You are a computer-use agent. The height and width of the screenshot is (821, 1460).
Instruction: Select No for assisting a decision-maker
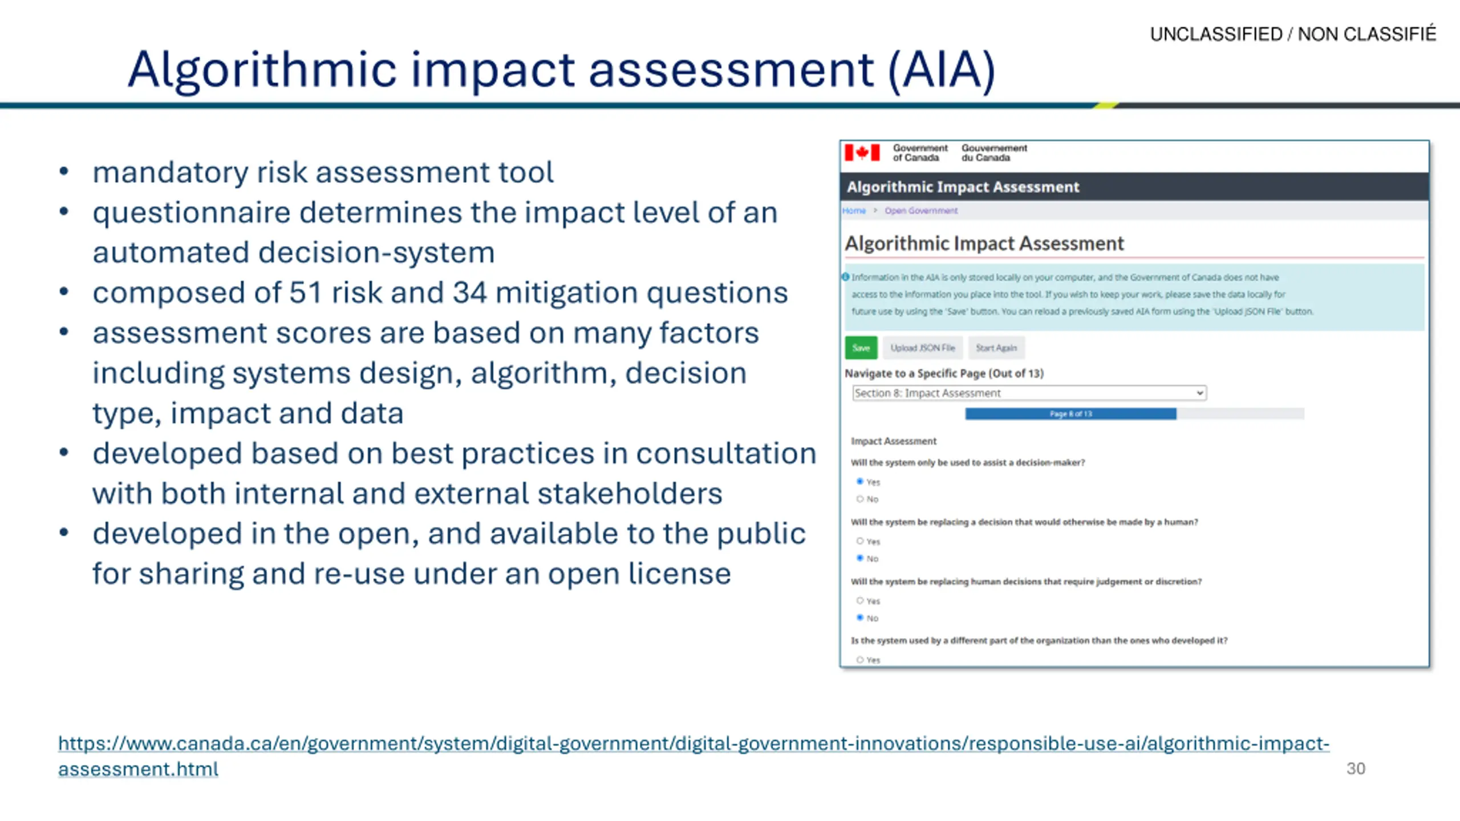click(x=860, y=499)
